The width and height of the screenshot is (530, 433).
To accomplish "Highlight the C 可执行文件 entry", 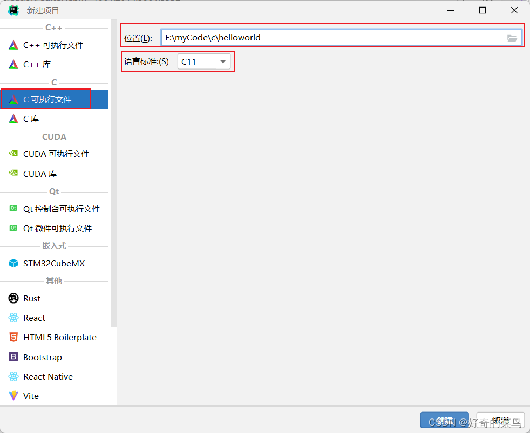I will click(50, 99).
